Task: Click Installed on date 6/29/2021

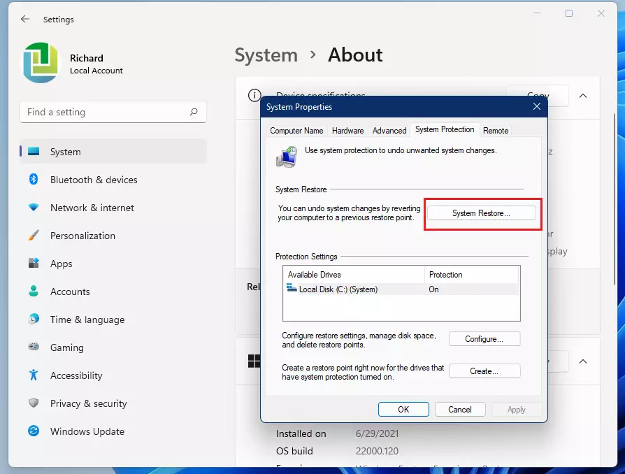Action: (377, 433)
